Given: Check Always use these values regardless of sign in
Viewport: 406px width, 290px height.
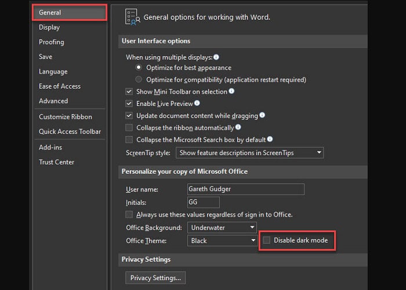Looking at the screenshot, I should pos(129,215).
